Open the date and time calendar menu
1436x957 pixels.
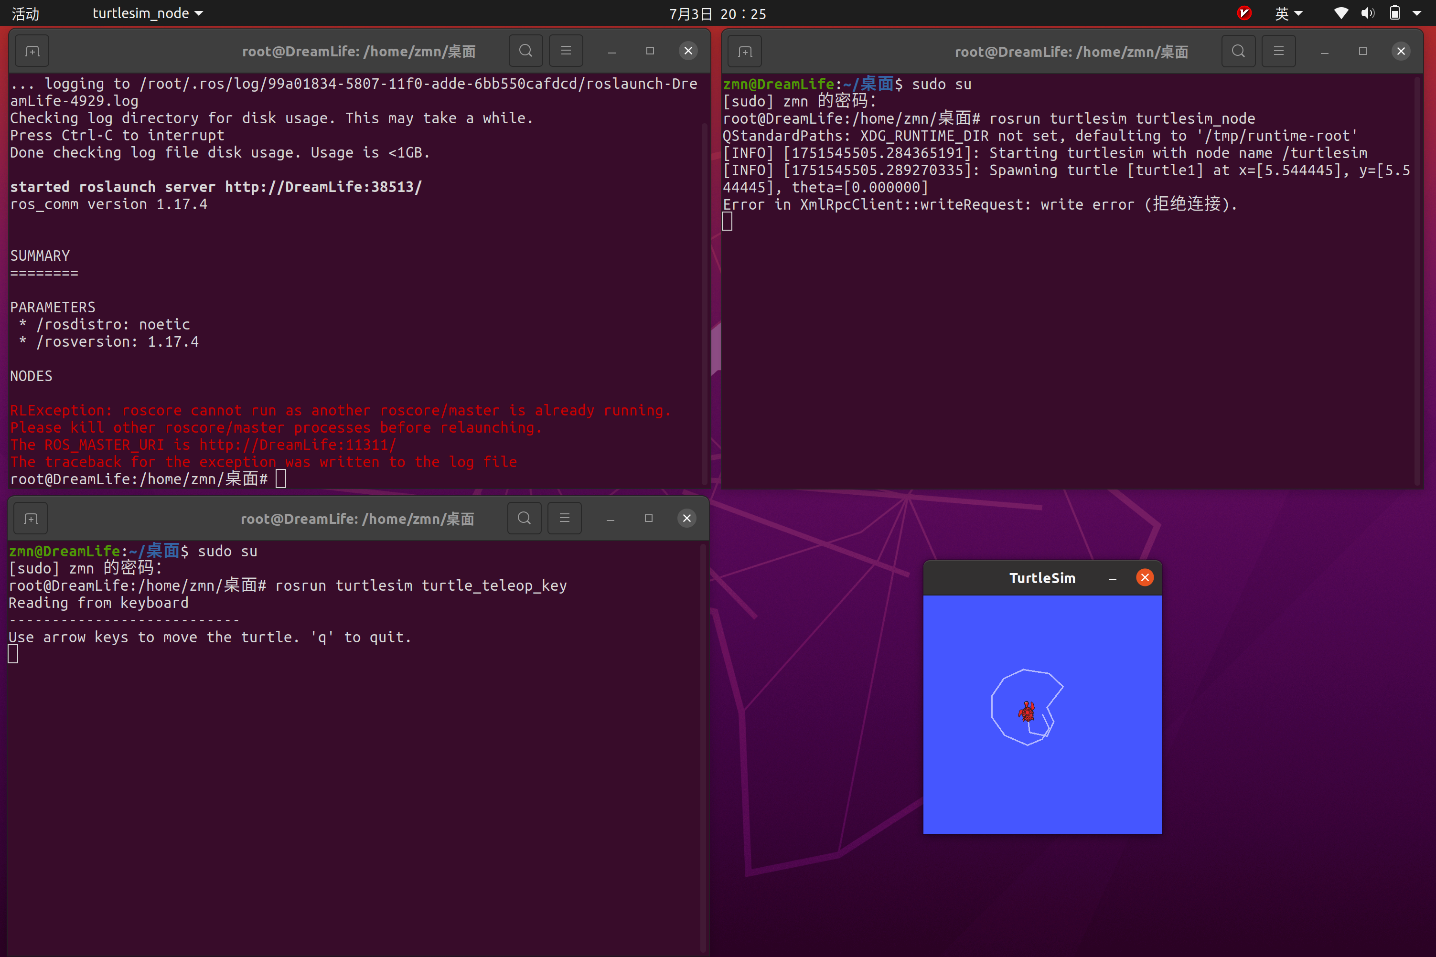(718, 13)
